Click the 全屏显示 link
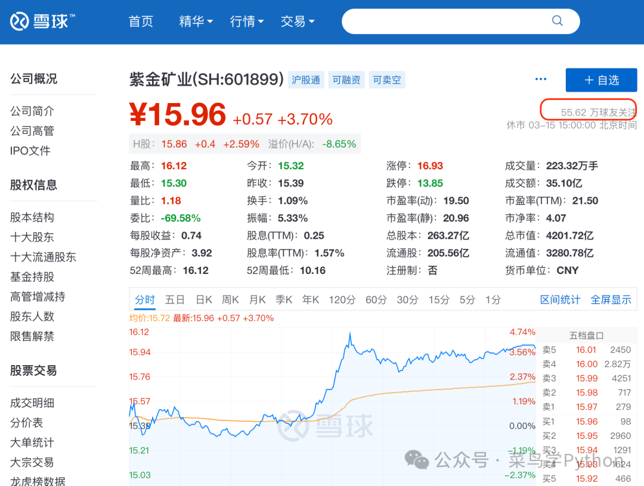644x486 pixels. click(x=611, y=300)
